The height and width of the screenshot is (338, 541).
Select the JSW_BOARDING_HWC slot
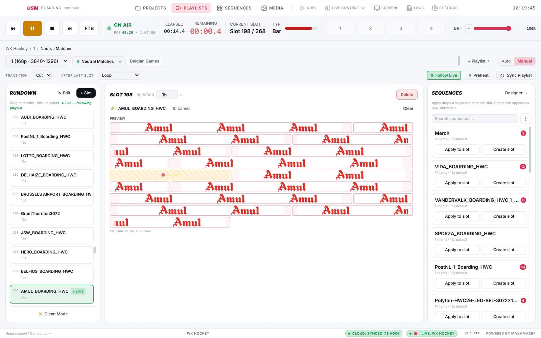(52, 236)
